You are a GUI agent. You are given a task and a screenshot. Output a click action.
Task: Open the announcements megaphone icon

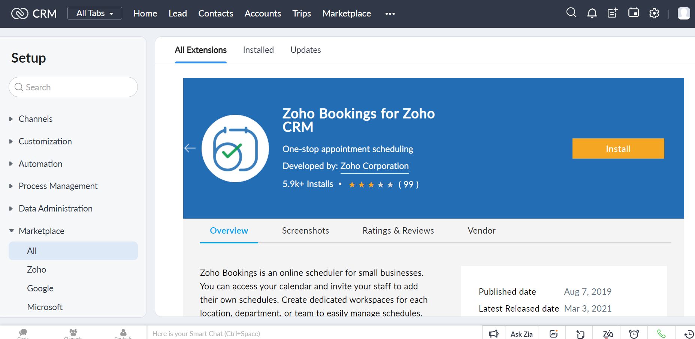494,334
